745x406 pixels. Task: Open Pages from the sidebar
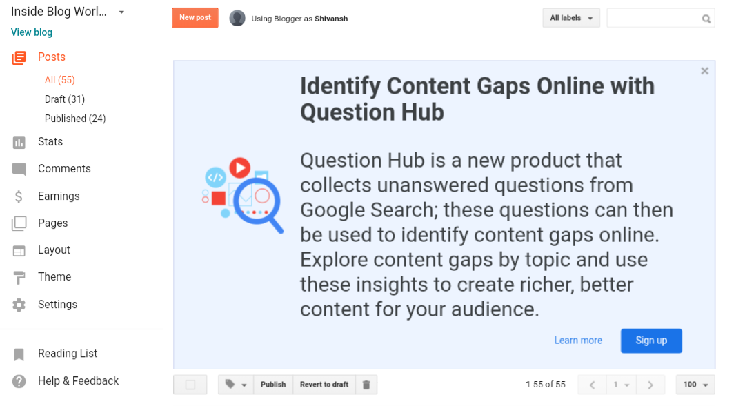[x=52, y=223]
